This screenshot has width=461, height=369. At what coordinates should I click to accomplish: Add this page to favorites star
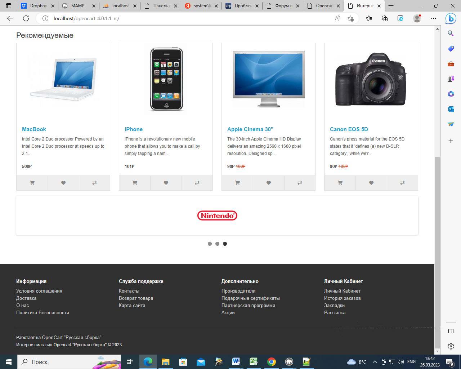[x=350, y=18]
